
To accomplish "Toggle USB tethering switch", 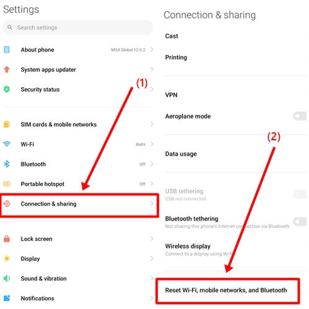I will coord(300,194).
